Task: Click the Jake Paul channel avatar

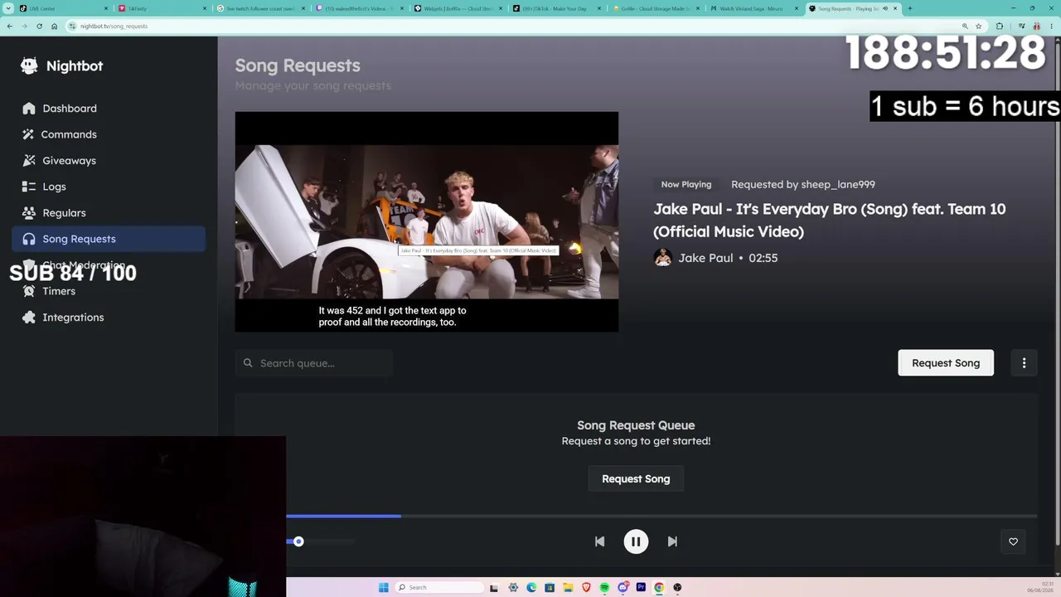Action: (662, 258)
